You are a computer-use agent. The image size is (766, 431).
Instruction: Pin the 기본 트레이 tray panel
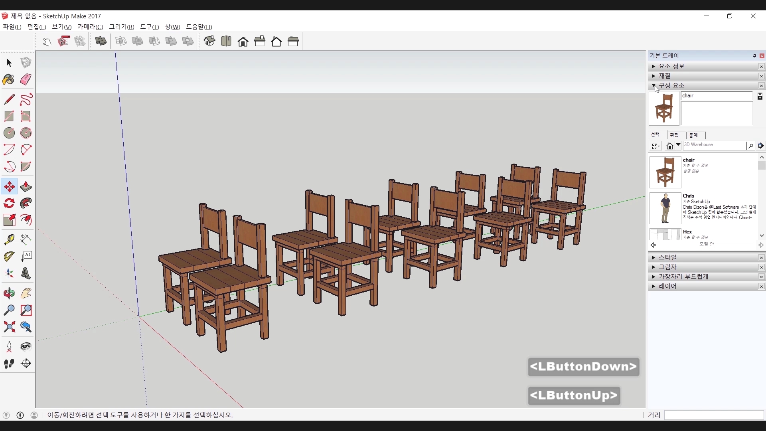tap(754, 56)
